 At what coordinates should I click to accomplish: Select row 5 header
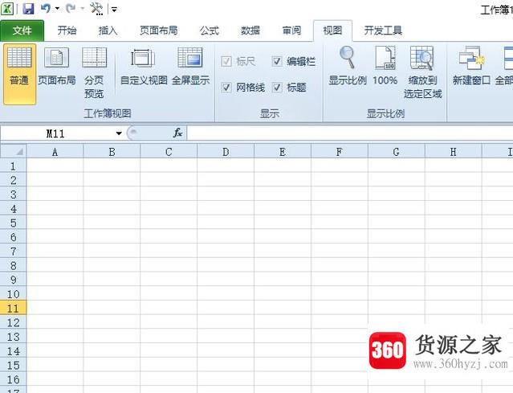pos(13,223)
